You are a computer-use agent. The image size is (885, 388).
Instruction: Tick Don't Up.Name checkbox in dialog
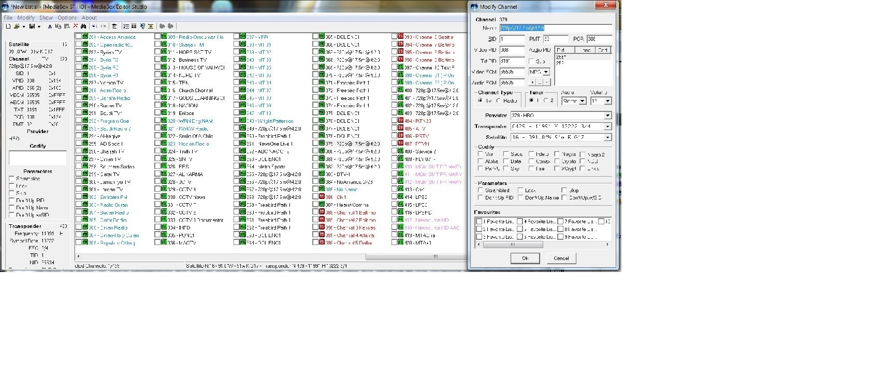click(x=521, y=197)
